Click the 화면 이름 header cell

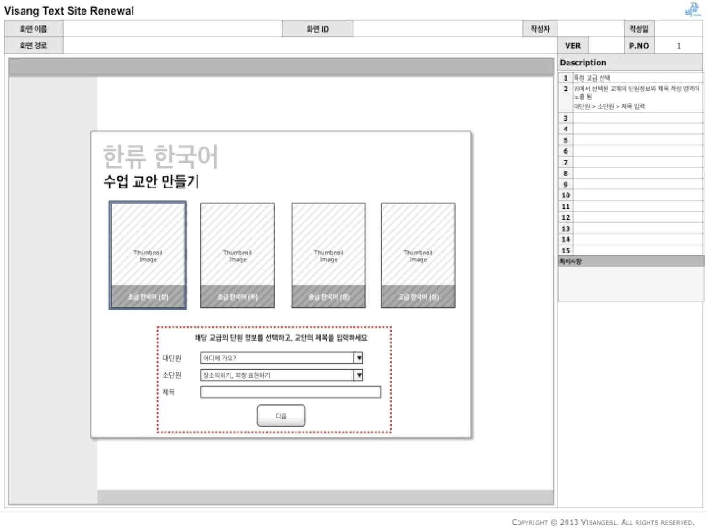(x=33, y=29)
